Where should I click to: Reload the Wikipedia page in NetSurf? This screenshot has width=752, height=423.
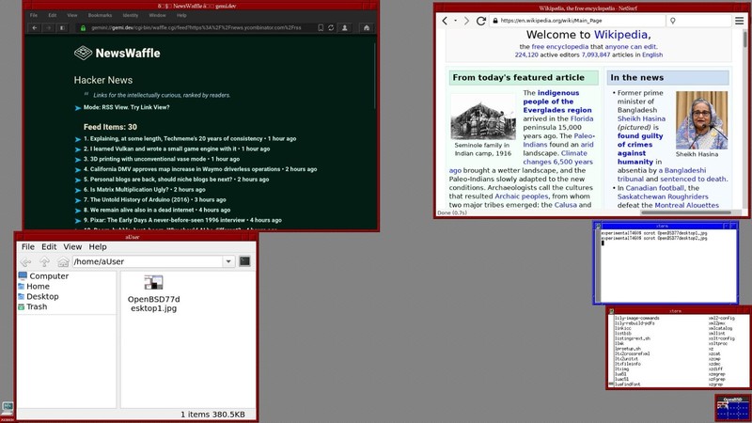(480, 21)
